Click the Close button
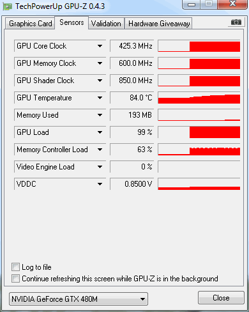Viewport: 249px width, 312px height. (221, 298)
